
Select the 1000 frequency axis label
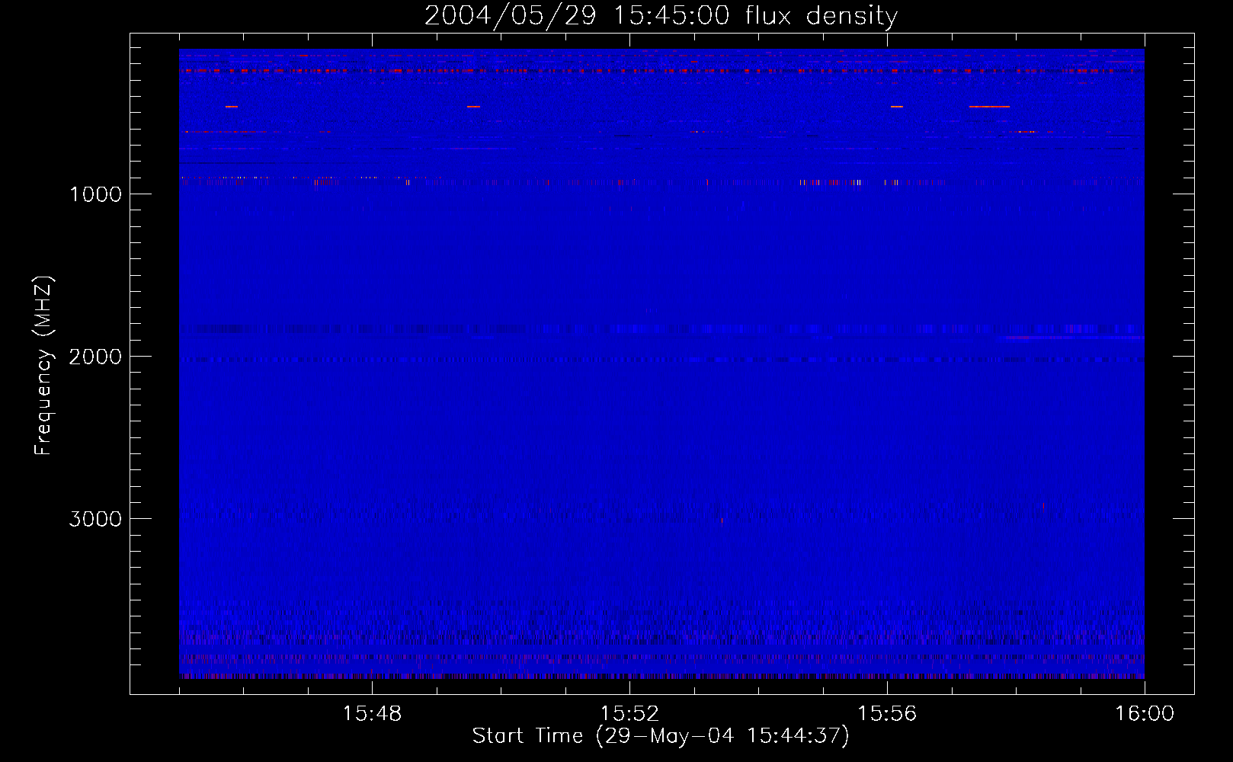(x=95, y=194)
